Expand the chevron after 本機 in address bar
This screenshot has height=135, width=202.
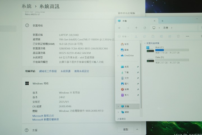coord(172,28)
